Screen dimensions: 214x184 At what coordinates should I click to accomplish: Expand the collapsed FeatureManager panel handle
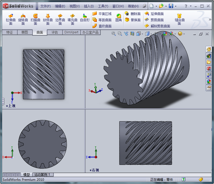click(3, 101)
